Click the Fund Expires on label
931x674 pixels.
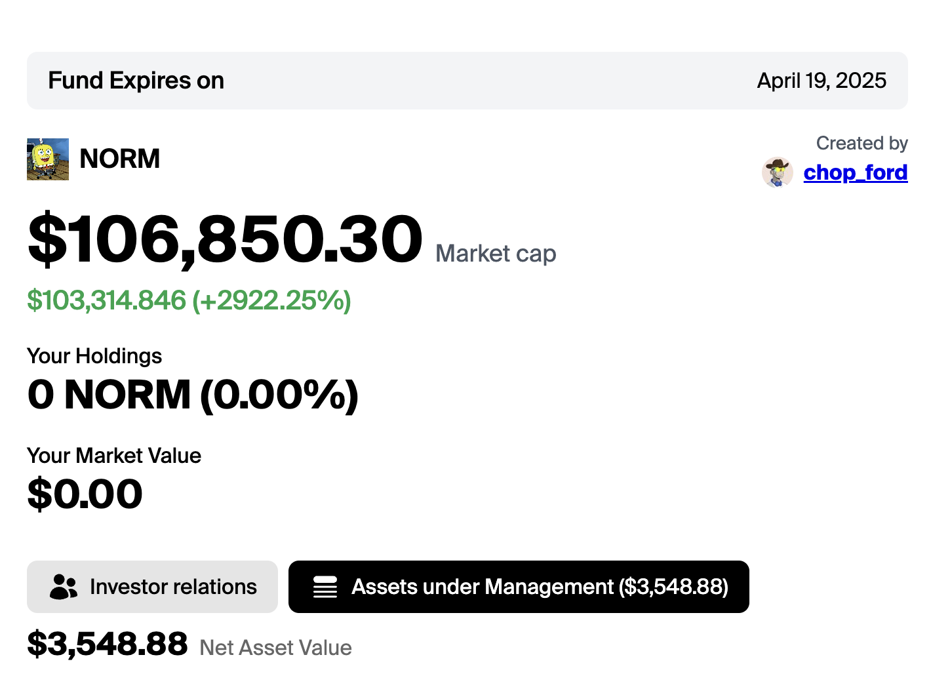[136, 81]
